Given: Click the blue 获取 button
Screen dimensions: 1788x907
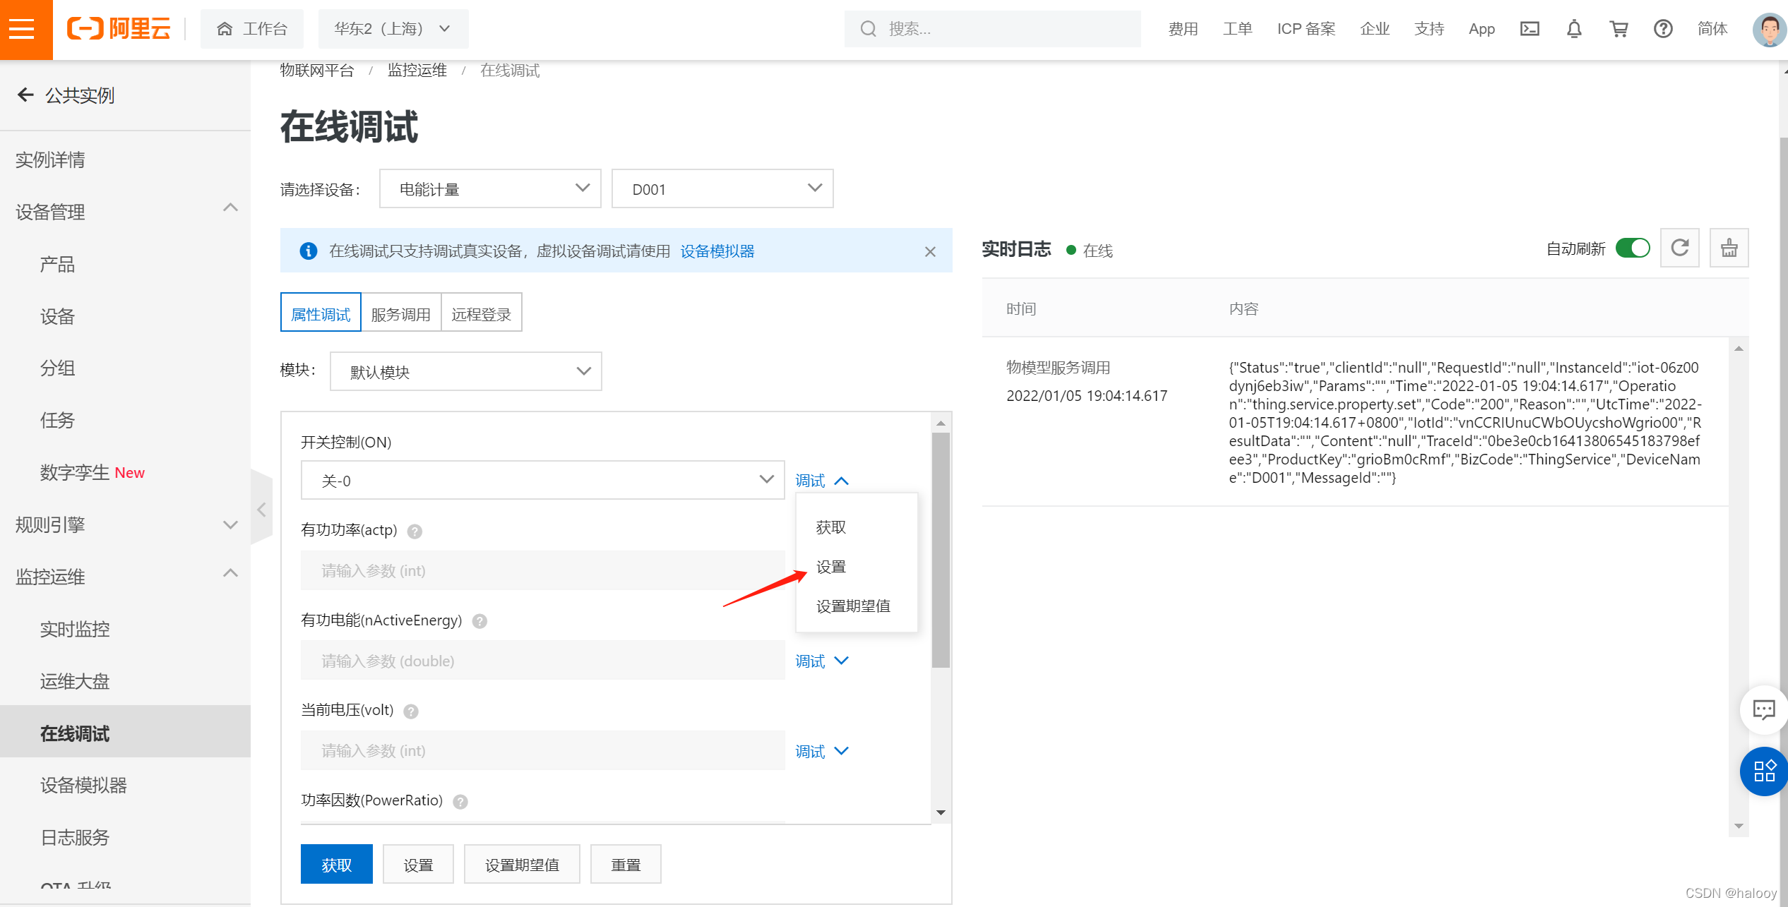Looking at the screenshot, I should pyautogui.click(x=337, y=864).
